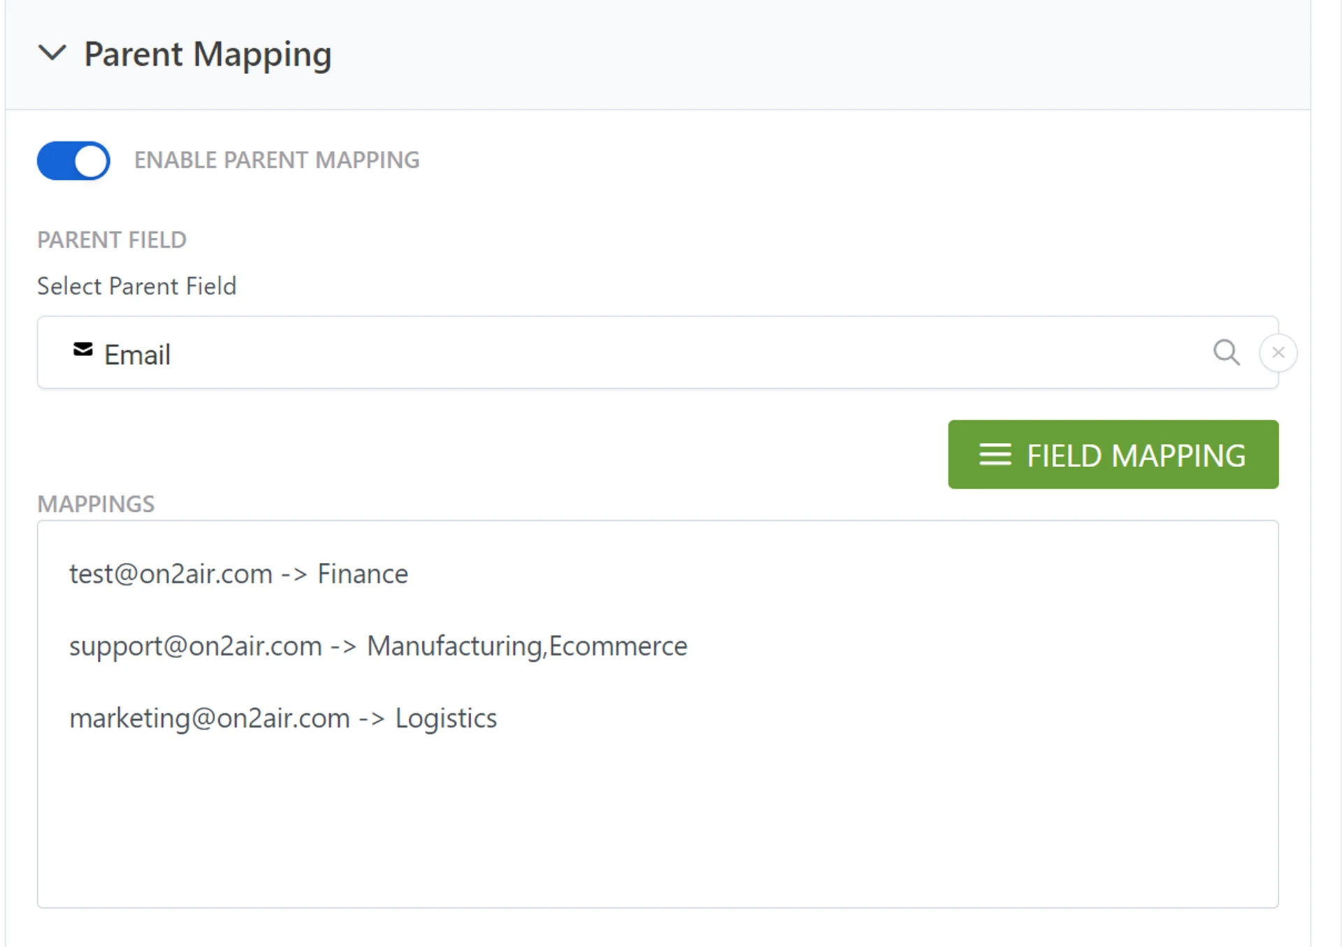1342x947 pixels.
Task: Click the Parent Mapping section title
Action: click(x=208, y=55)
